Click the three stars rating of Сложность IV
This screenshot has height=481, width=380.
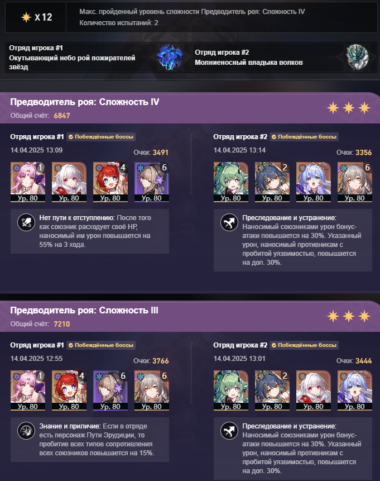(349, 108)
